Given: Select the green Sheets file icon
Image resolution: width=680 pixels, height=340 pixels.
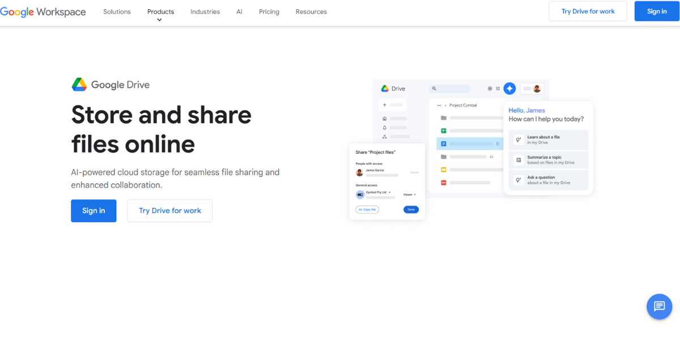Looking at the screenshot, I should pos(443,130).
